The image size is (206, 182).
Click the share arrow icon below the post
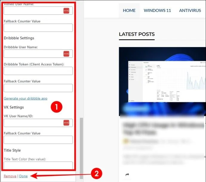click(x=127, y=175)
